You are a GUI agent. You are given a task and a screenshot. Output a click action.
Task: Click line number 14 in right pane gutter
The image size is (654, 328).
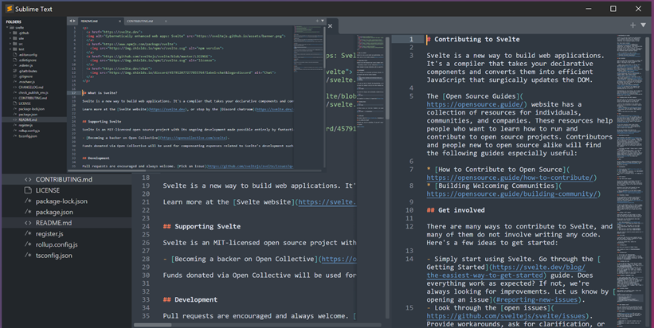coord(409,259)
